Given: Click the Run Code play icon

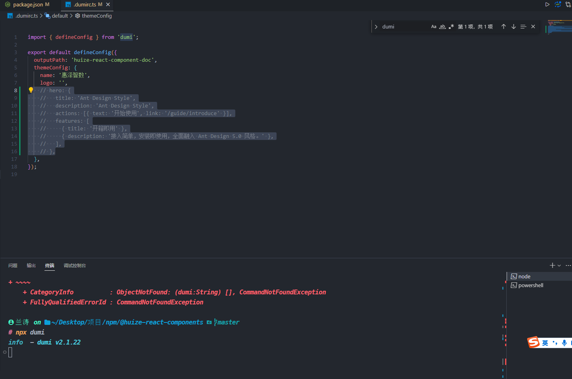Looking at the screenshot, I should point(547,4).
